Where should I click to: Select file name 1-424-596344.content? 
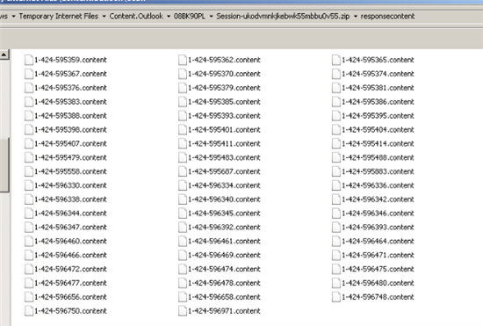(x=70, y=214)
